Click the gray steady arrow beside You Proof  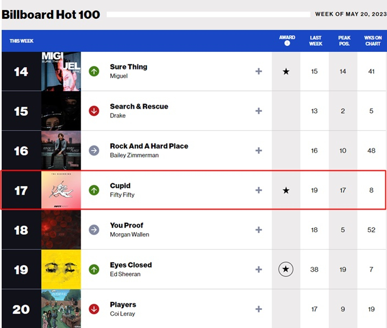94,230
